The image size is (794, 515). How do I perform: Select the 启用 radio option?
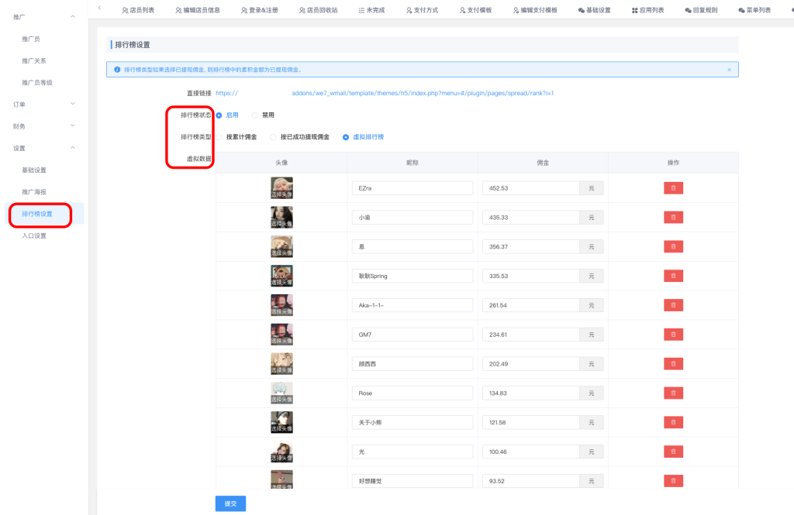[219, 115]
